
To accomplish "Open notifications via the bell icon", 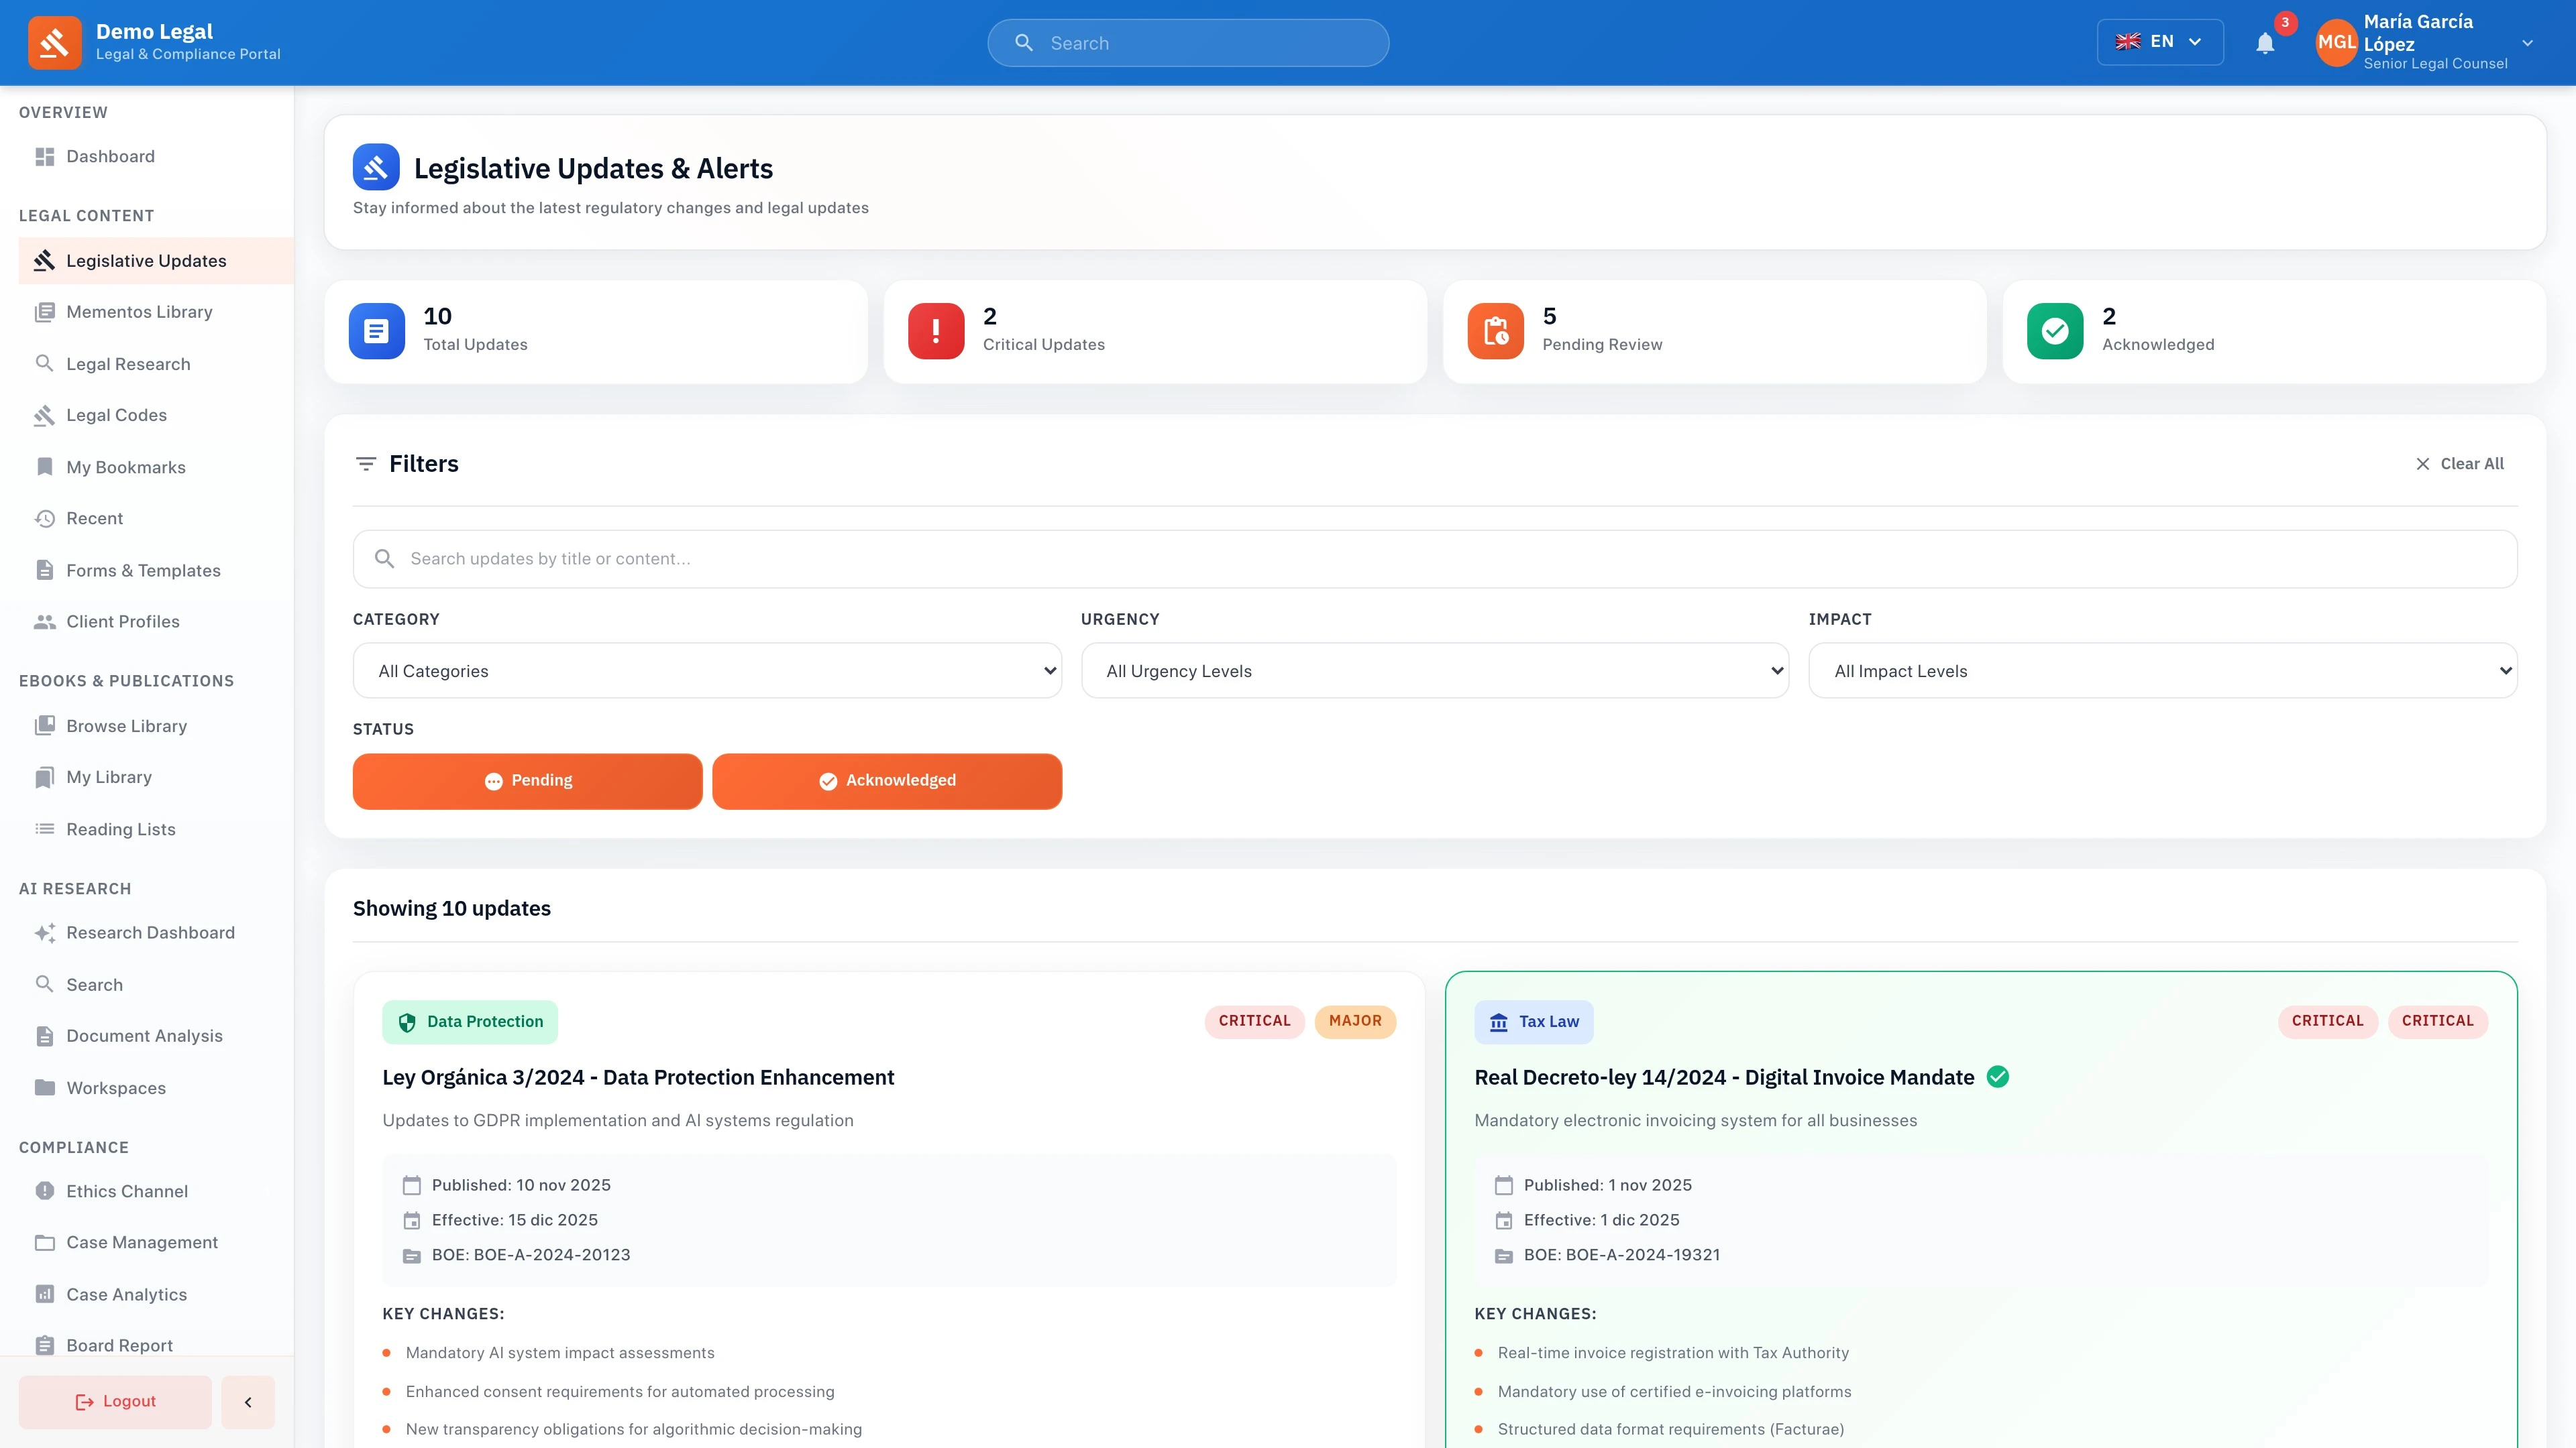I will [2265, 42].
